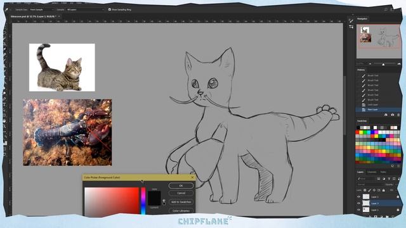Open the Sample dropdown showing All Layers

coord(85,9)
